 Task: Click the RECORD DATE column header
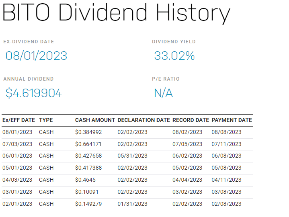pos(191,120)
